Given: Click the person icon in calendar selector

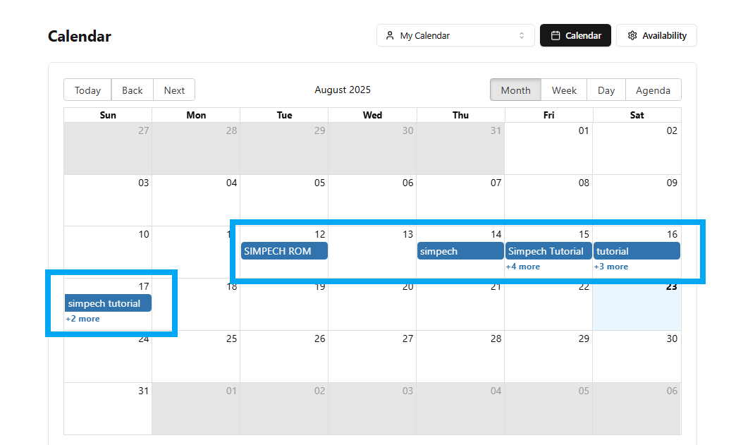Looking at the screenshot, I should [390, 35].
